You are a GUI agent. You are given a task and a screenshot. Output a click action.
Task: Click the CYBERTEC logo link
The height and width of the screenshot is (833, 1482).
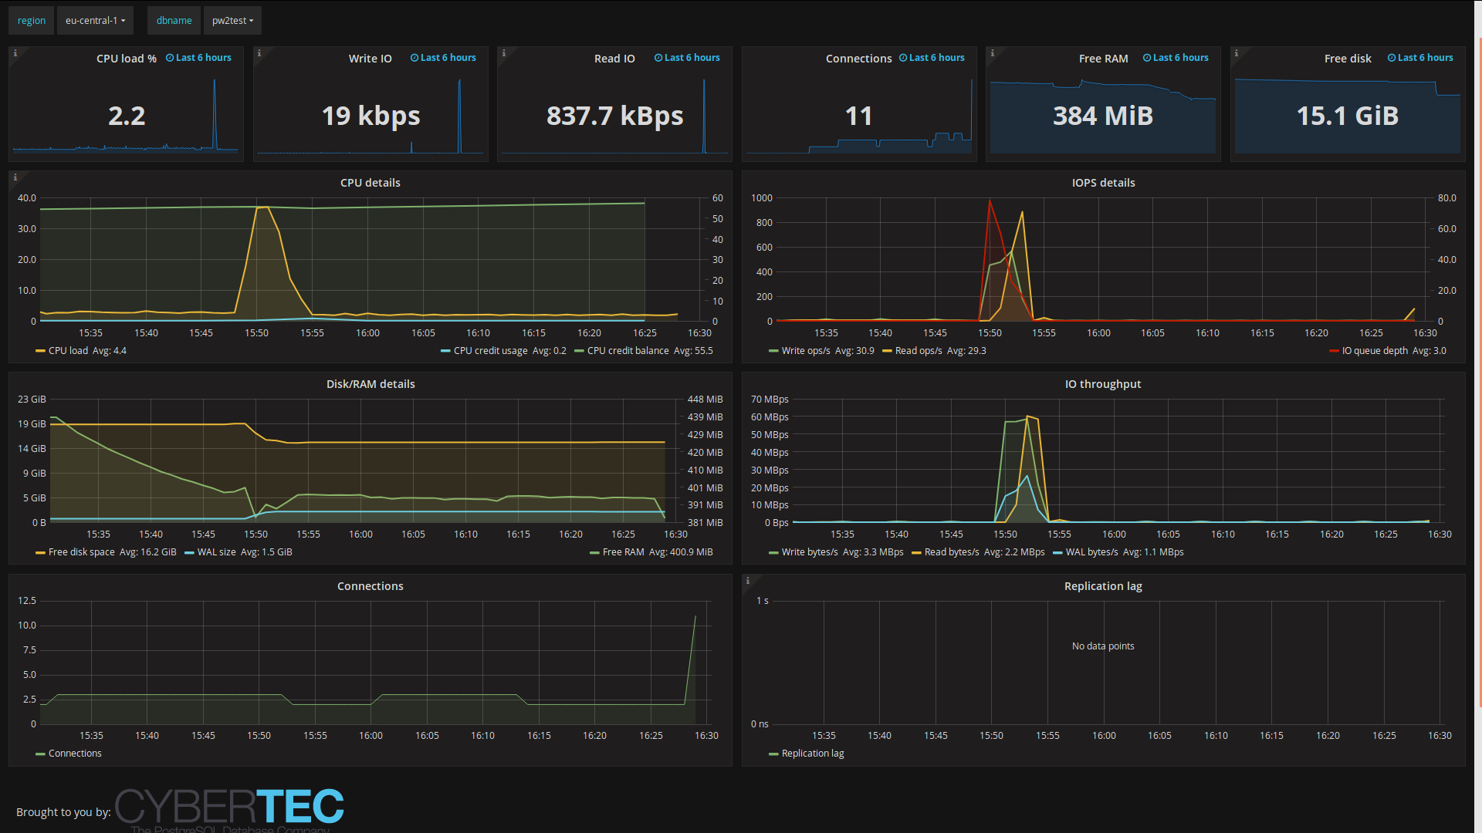[x=229, y=808]
